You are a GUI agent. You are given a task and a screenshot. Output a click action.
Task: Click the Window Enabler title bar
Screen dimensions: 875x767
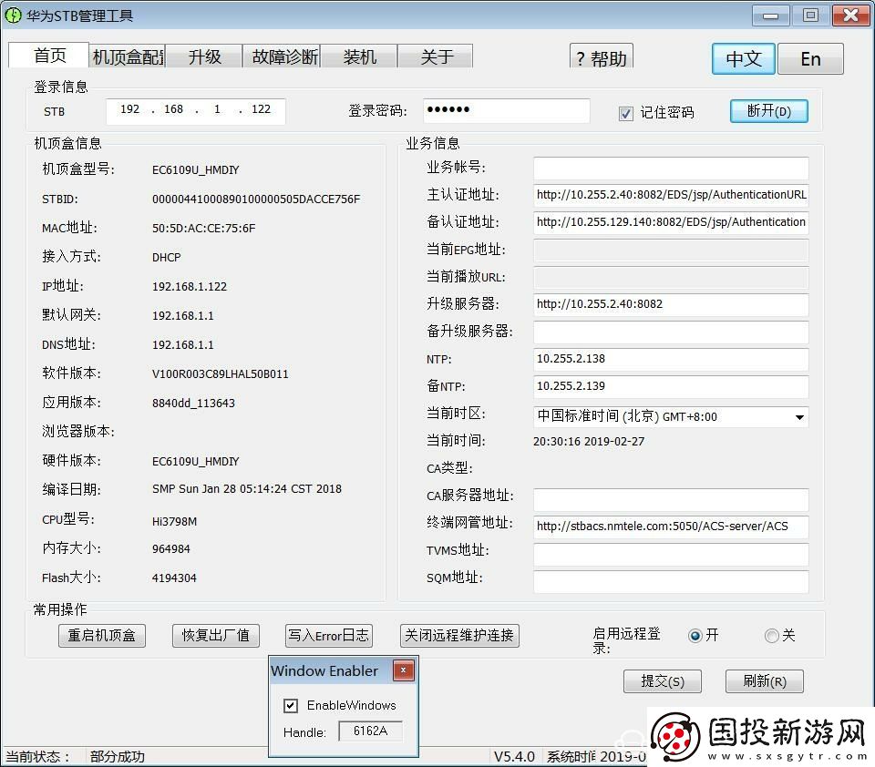pos(332,670)
